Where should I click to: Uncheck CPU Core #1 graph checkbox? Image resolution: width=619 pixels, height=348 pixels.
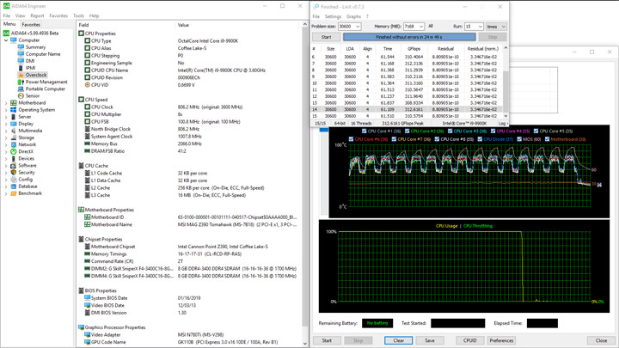click(364, 131)
